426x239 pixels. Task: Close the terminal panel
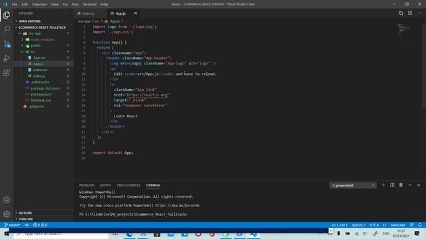[419, 185]
